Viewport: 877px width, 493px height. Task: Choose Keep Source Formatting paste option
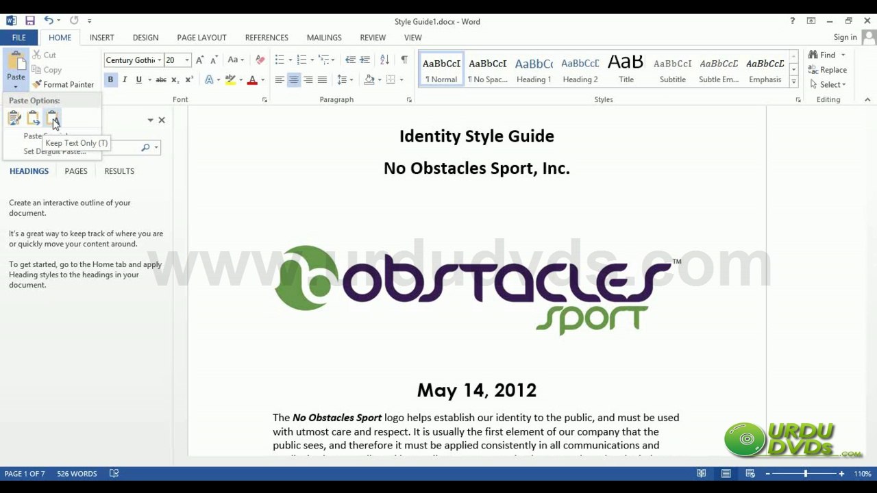pos(14,118)
